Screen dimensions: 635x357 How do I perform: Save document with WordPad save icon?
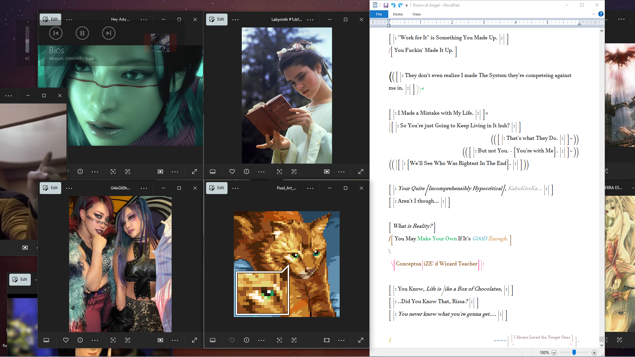[x=386, y=5]
